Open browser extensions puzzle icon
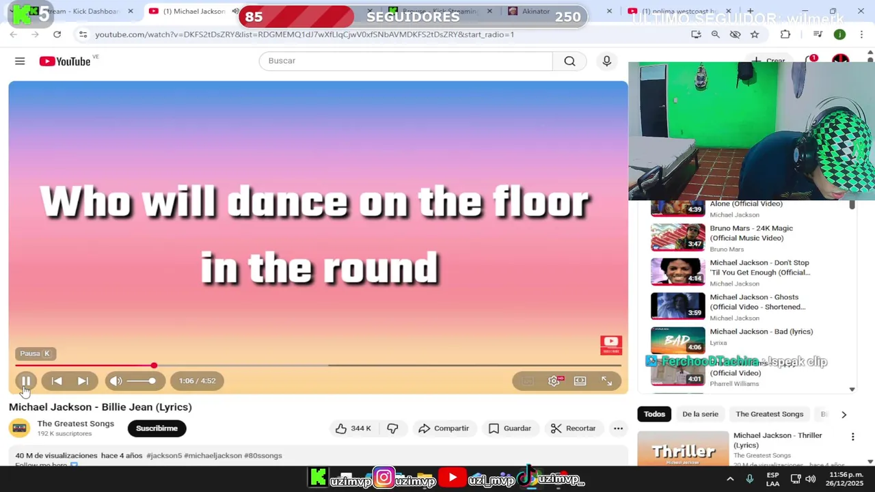The height and width of the screenshot is (492, 875). click(x=785, y=34)
